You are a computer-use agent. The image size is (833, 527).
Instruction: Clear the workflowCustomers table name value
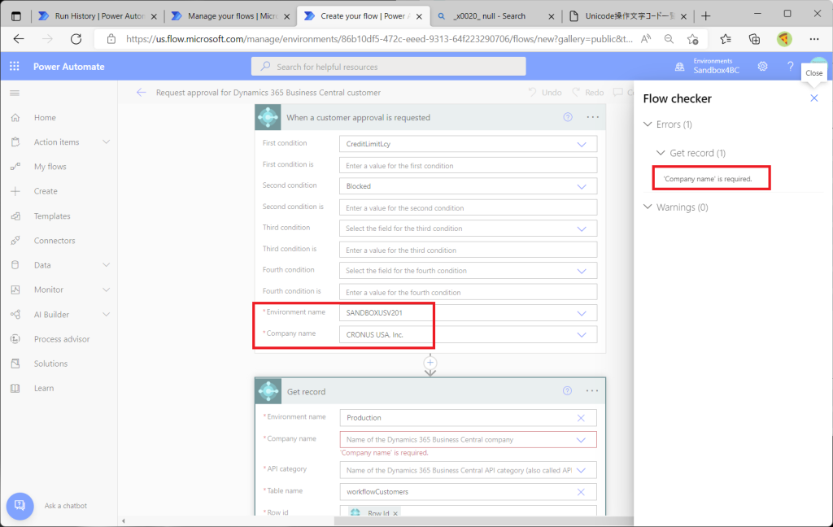point(581,492)
